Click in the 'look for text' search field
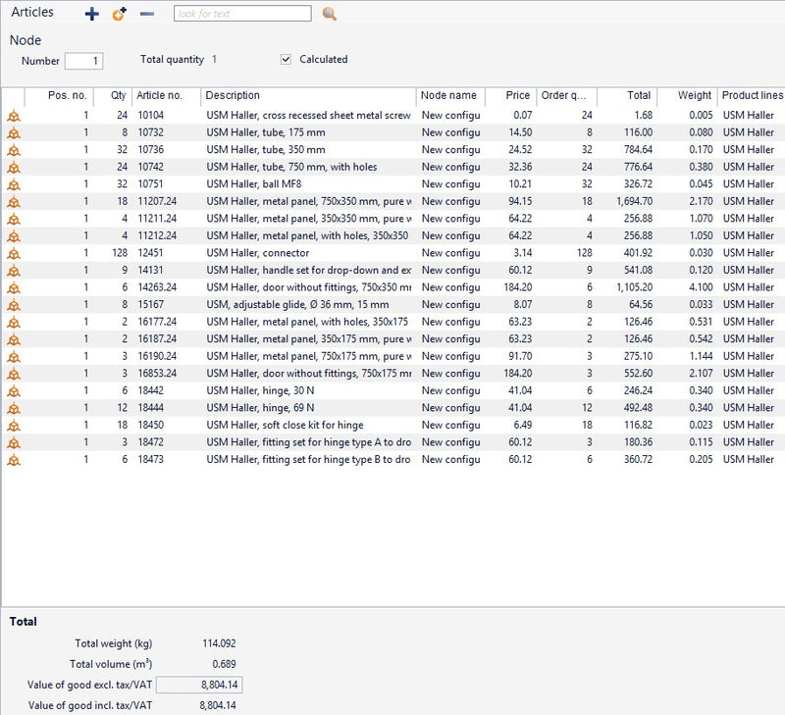 point(242,14)
